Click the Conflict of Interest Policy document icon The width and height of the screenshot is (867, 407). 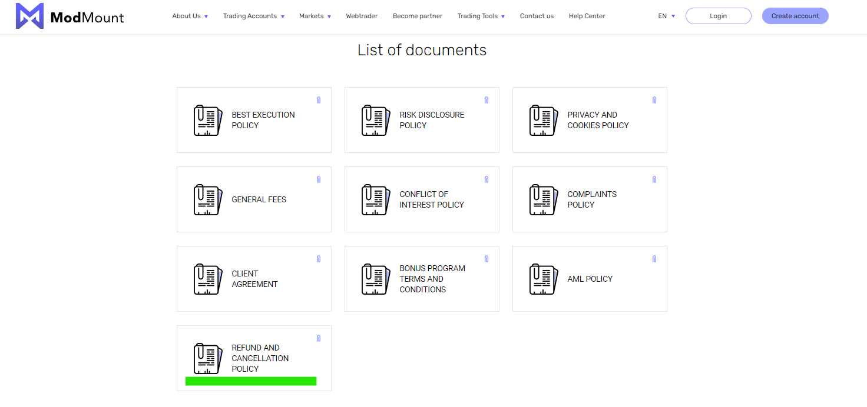pos(376,199)
